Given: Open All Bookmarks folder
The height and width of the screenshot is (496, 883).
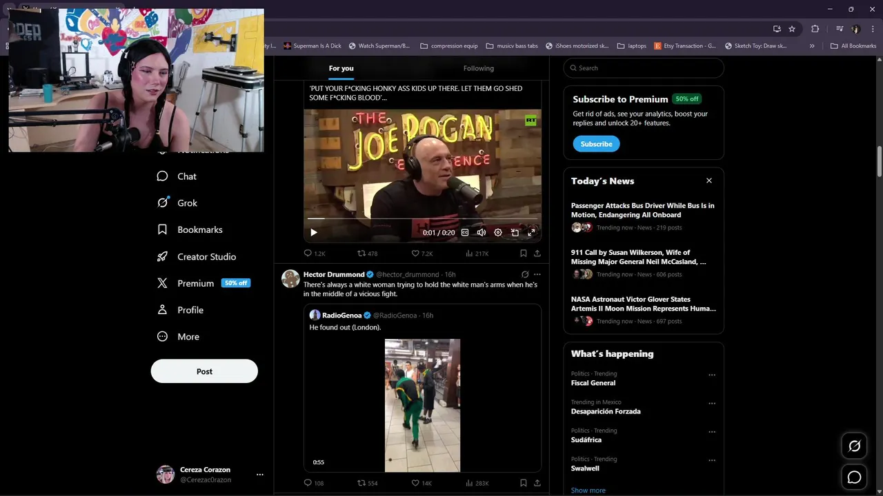Looking at the screenshot, I should pos(853,46).
